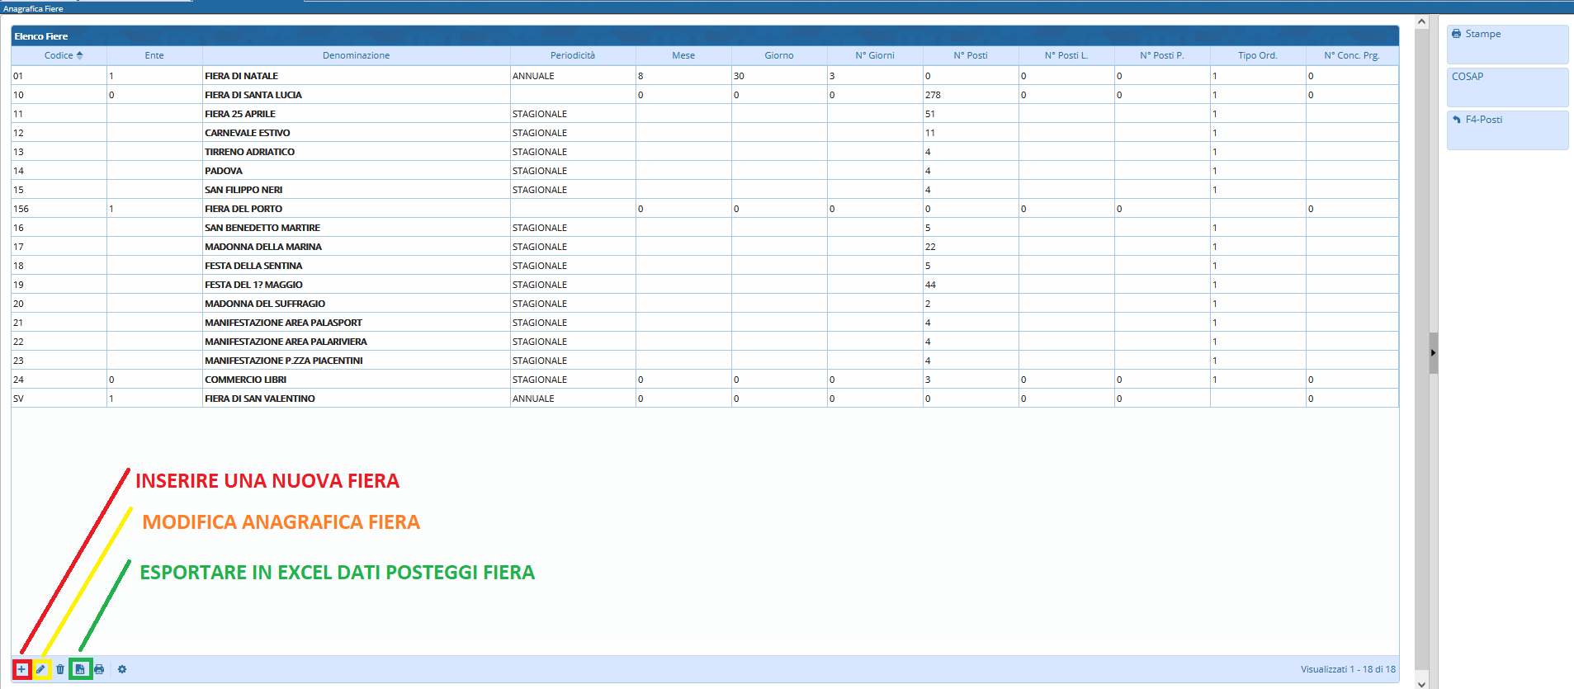Click the N° Posti column header
This screenshot has height=689, width=1574.
click(x=970, y=55)
